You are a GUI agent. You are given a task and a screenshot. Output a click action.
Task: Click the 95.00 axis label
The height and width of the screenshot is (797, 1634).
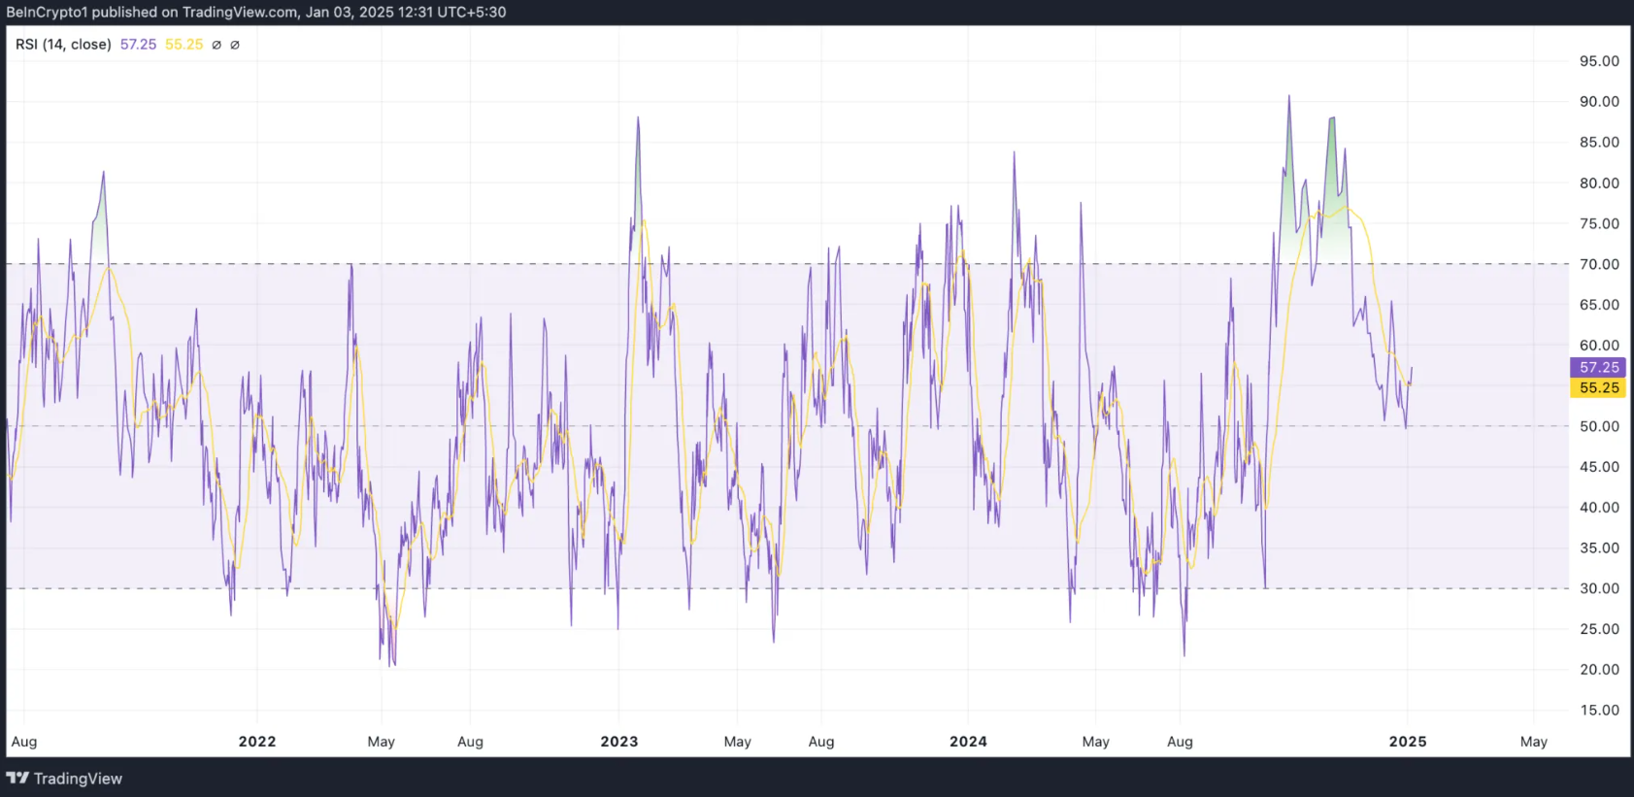pyautogui.click(x=1599, y=61)
